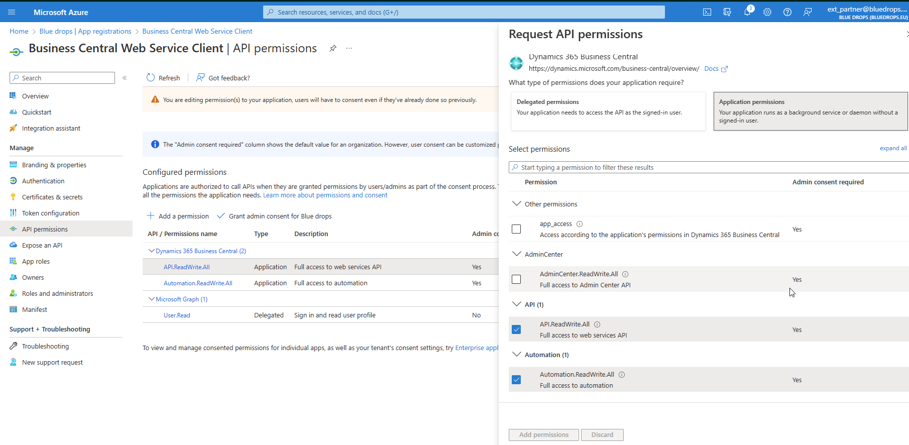Show info for AdminCenter.ReadWrite.All permission
Viewport: 909px width, 445px height.
click(625, 274)
